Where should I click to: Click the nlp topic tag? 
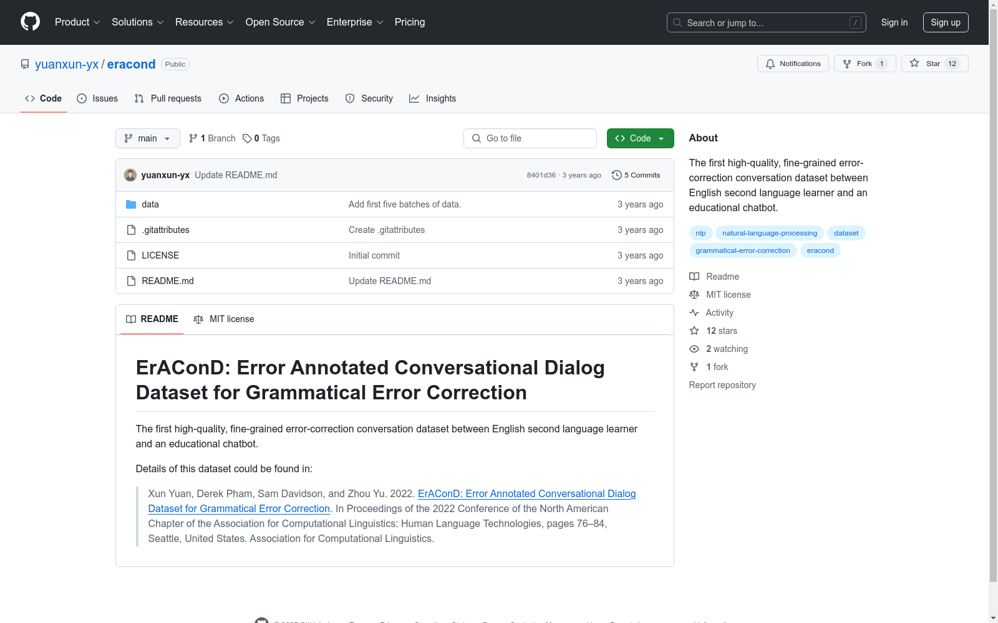coord(700,233)
